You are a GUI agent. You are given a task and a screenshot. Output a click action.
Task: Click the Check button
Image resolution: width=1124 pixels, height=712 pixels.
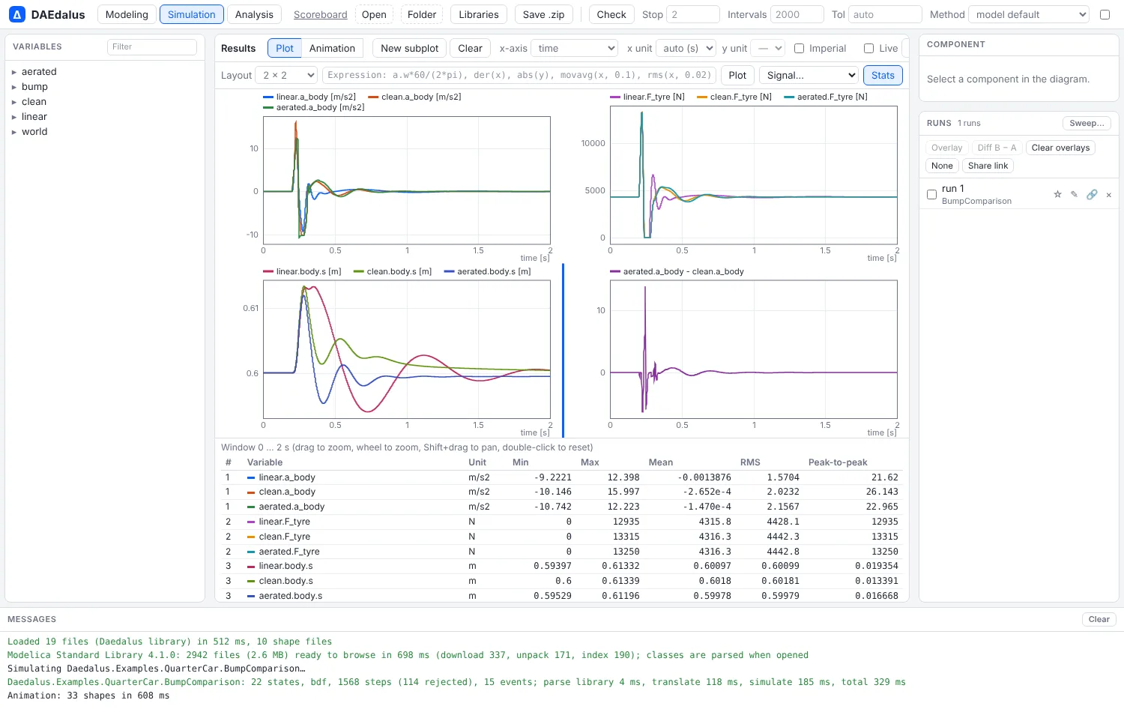coord(611,14)
